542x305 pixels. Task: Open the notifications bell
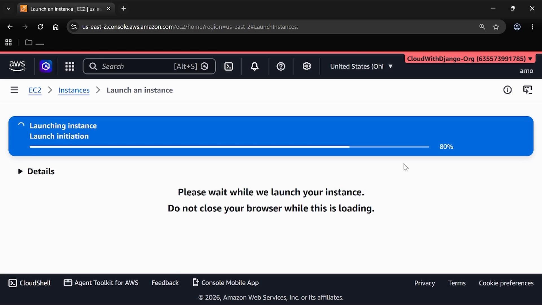[255, 66]
